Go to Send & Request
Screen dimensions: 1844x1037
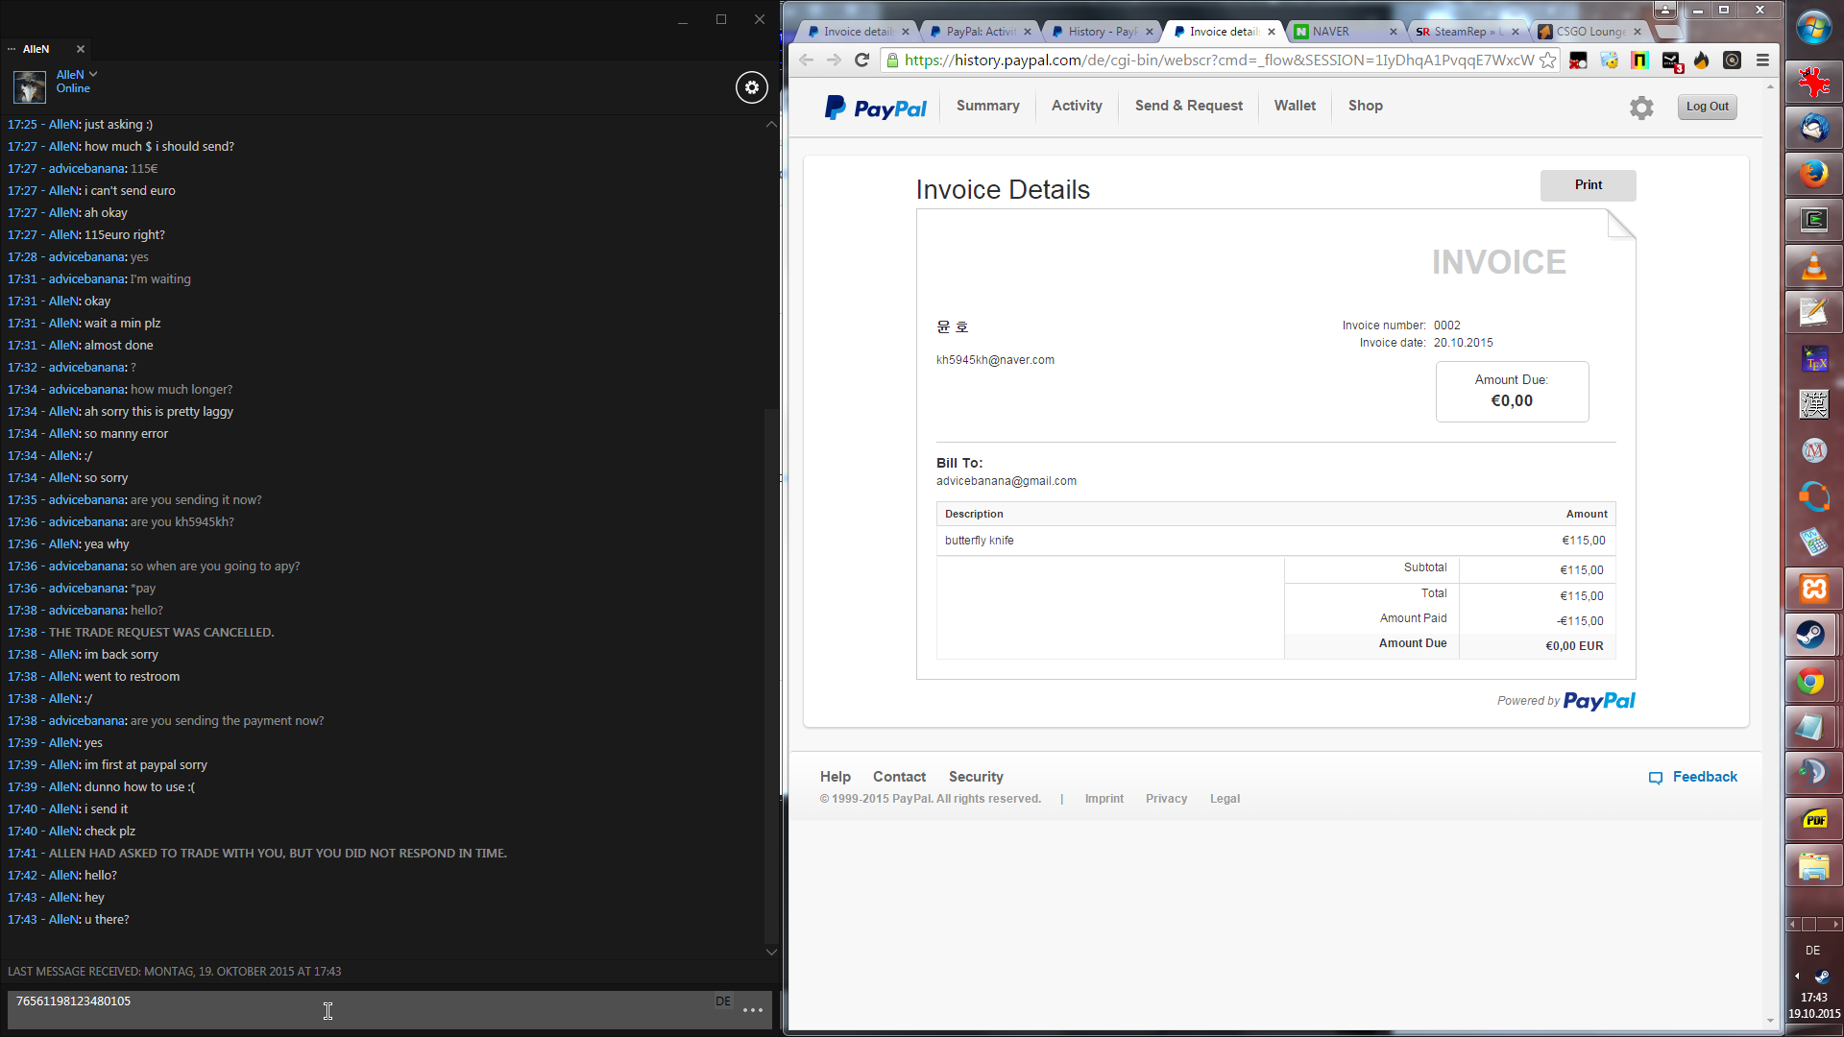pos(1188,106)
